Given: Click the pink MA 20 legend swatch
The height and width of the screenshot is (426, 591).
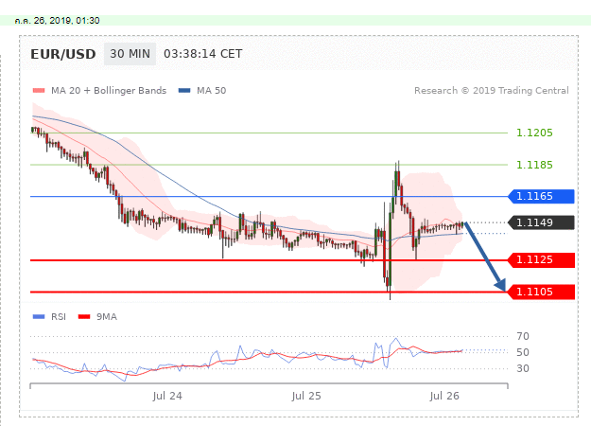Looking at the screenshot, I should click(x=39, y=91).
